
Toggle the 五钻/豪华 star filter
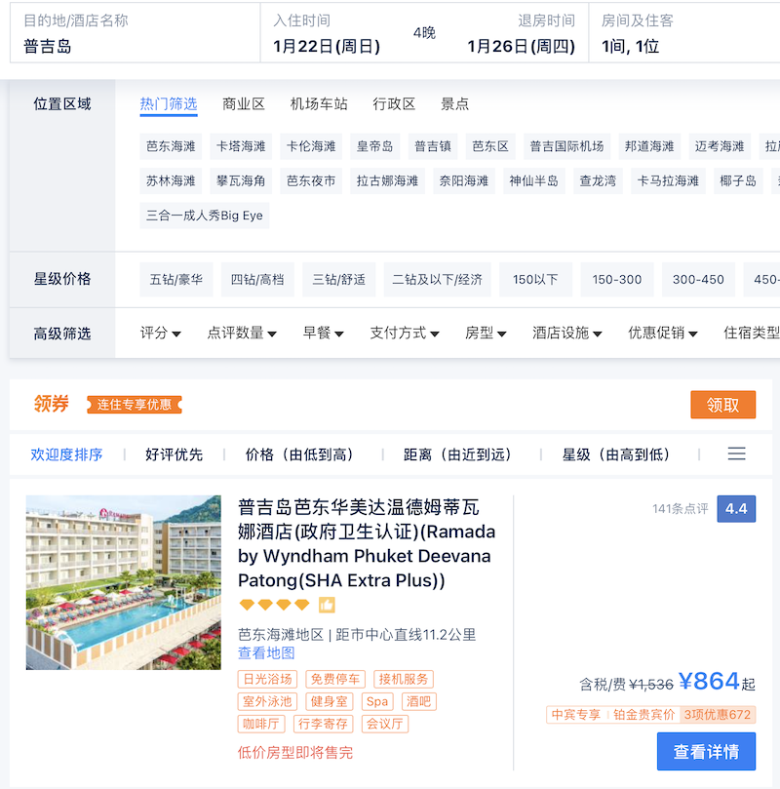[x=176, y=279]
